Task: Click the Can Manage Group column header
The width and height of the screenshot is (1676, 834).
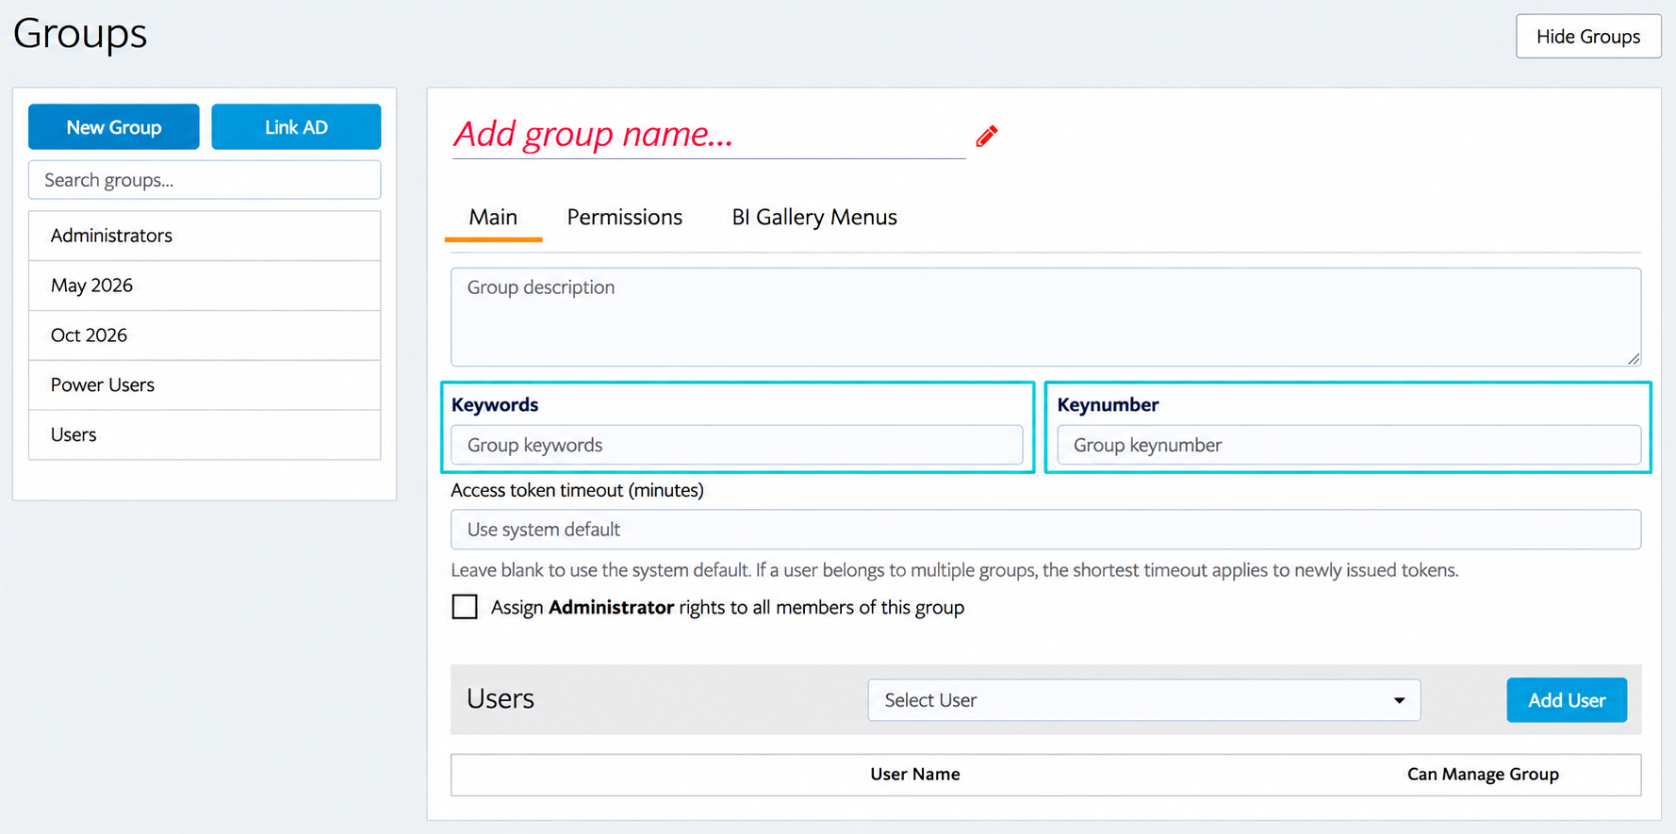Action: tap(1483, 775)
